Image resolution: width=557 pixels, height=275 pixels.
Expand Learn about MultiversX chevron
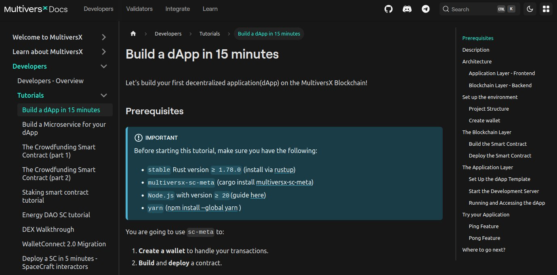click(x=104, y=52)
